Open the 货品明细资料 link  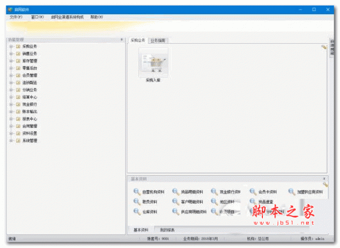click(x=192, y=192)
